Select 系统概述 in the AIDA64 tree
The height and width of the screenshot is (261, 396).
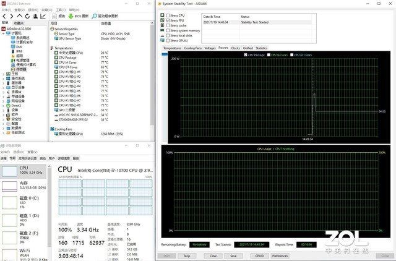20,38
